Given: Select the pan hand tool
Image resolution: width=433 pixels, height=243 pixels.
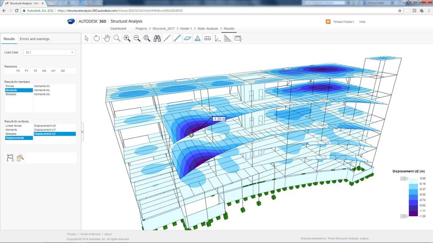Looking at the screenshot, I should (x=107, y=38).
